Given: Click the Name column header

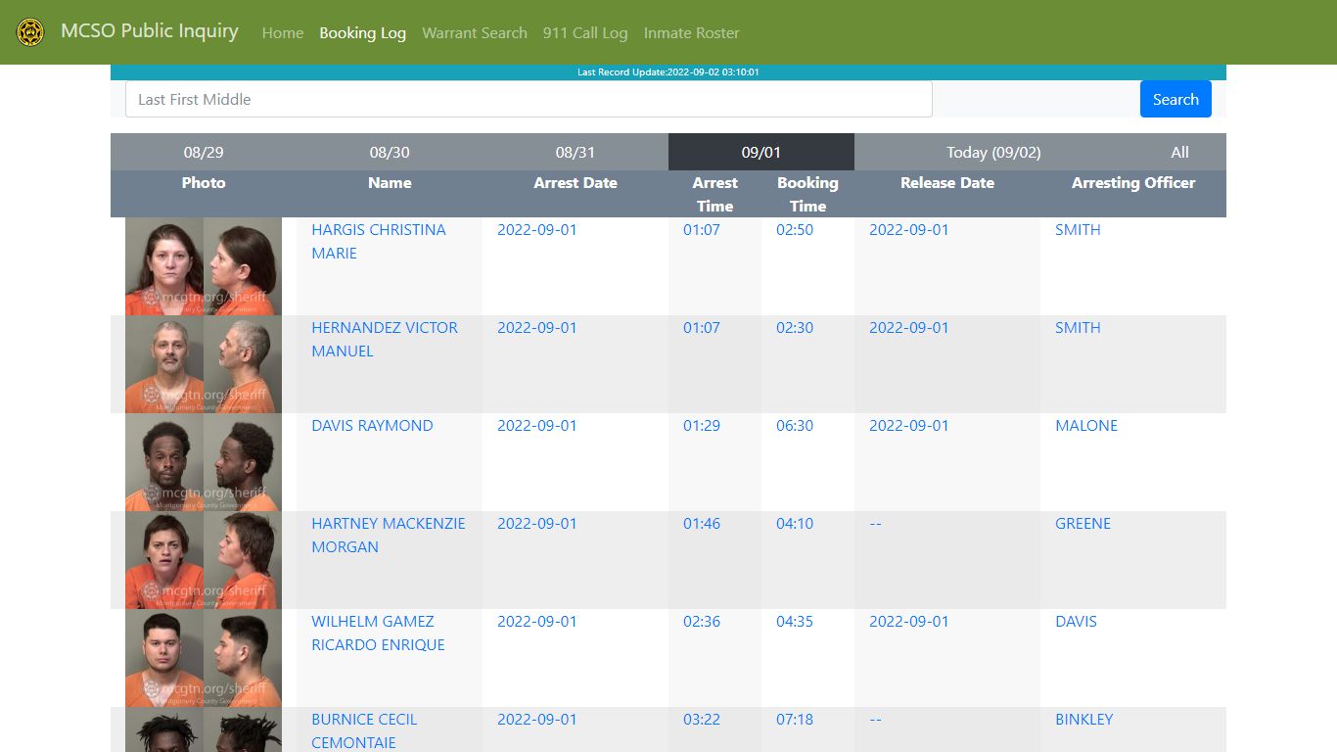Looking at the screenshot, I should 390,182.
